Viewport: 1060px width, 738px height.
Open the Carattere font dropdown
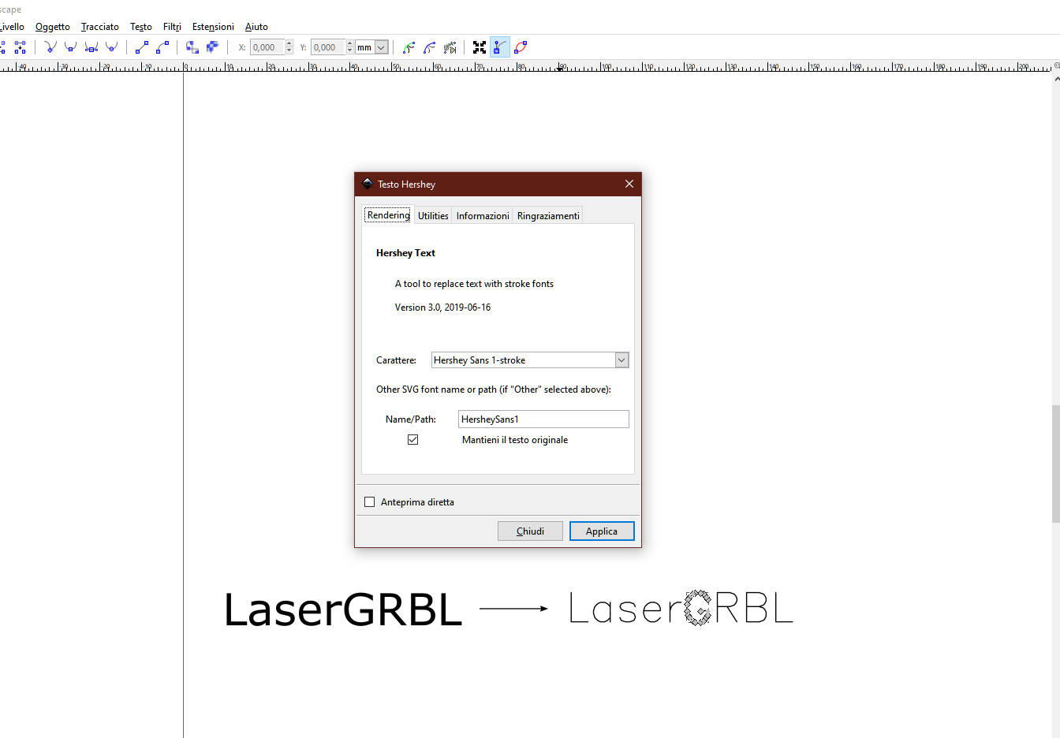(621, 360)
